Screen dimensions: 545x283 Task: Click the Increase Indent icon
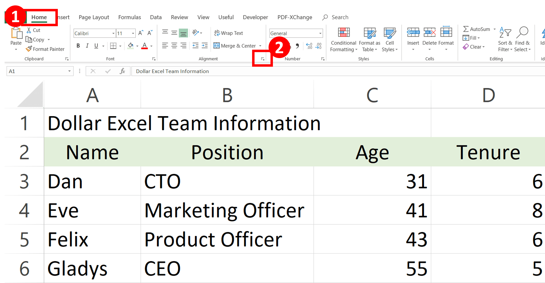205,46
